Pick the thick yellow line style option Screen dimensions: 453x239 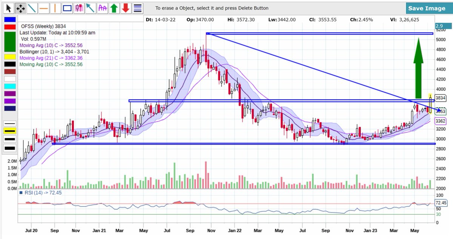click(9, 131)
